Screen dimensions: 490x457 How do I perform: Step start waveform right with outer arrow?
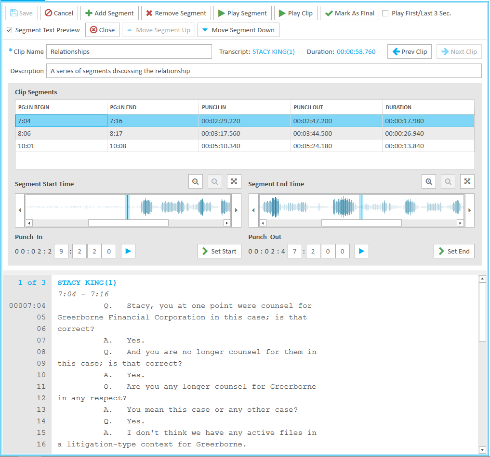(x=236, y=210)
